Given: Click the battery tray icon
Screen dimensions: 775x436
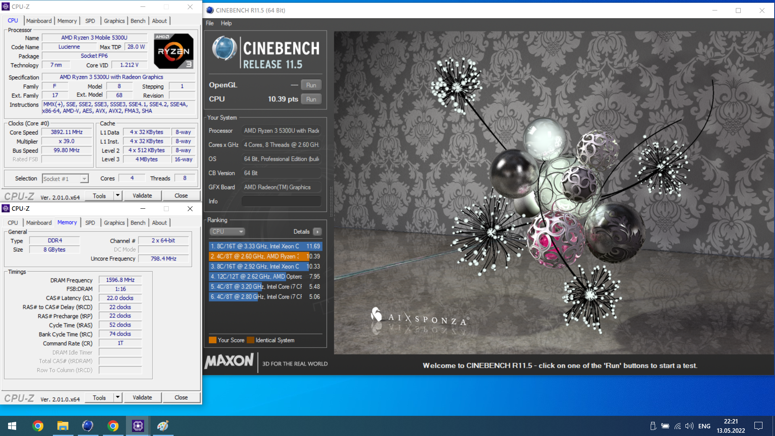Looking at the screenshot, I should (665, 426).
